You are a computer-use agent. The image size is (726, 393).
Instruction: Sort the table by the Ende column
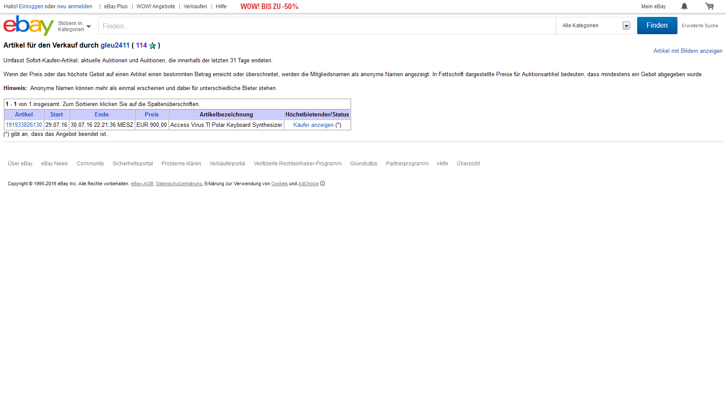101,115
